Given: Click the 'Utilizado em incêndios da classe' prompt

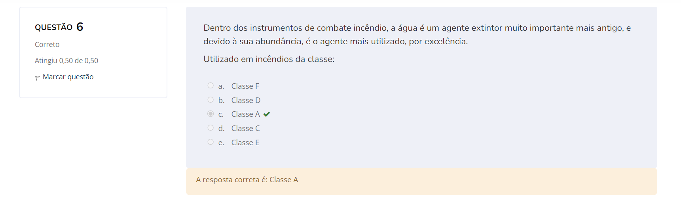Looking at the screenshot, I should click(x=269, y=59).
